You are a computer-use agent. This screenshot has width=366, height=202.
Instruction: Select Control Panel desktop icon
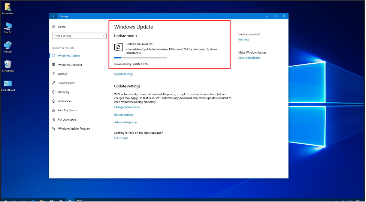tap(8, 85)
